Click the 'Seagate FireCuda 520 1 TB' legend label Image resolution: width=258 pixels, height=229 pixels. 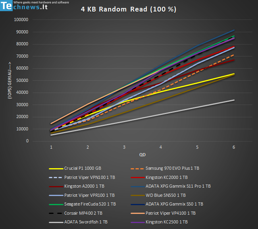coord(90,204)
